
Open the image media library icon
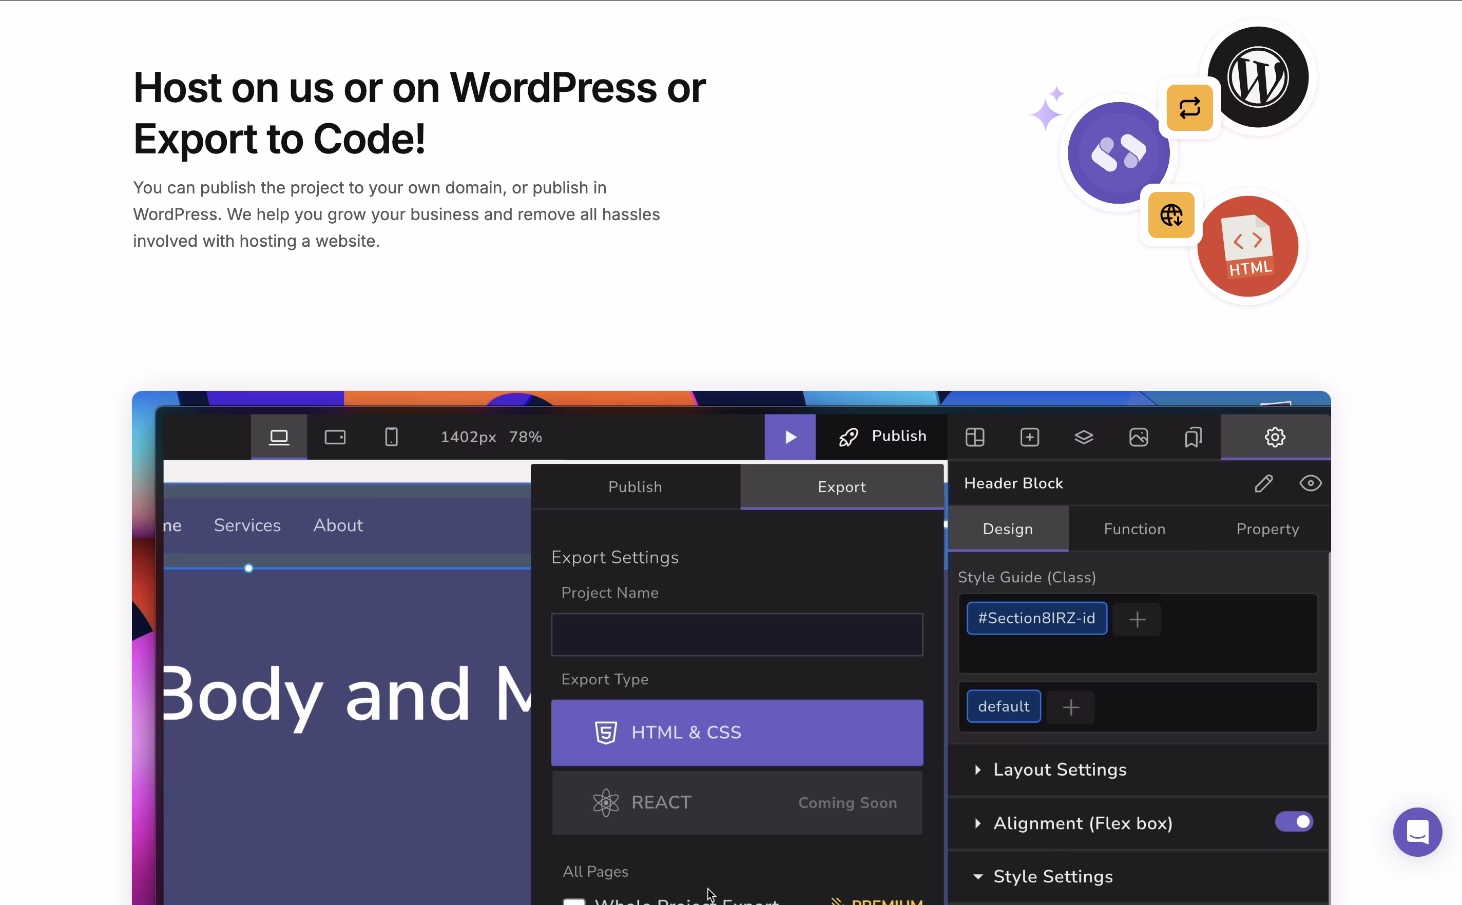1139,438
